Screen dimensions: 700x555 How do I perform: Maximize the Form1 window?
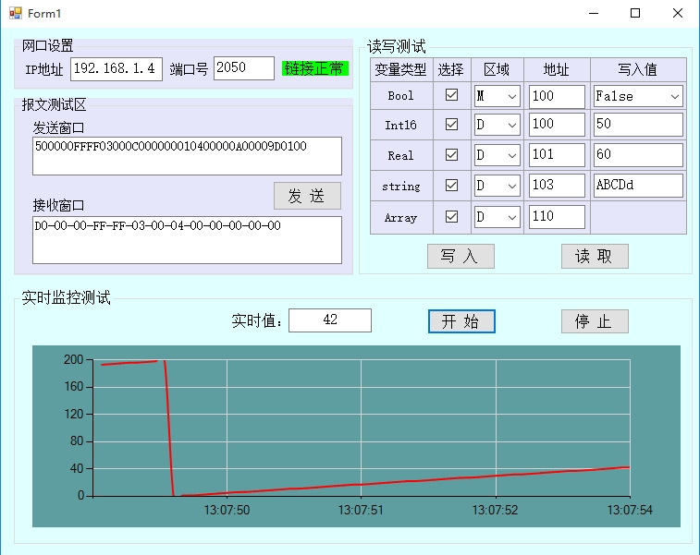[x=635, y=13]
